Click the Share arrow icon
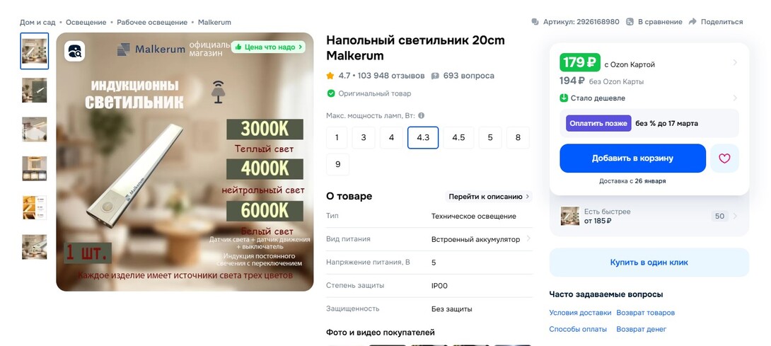 692,22
